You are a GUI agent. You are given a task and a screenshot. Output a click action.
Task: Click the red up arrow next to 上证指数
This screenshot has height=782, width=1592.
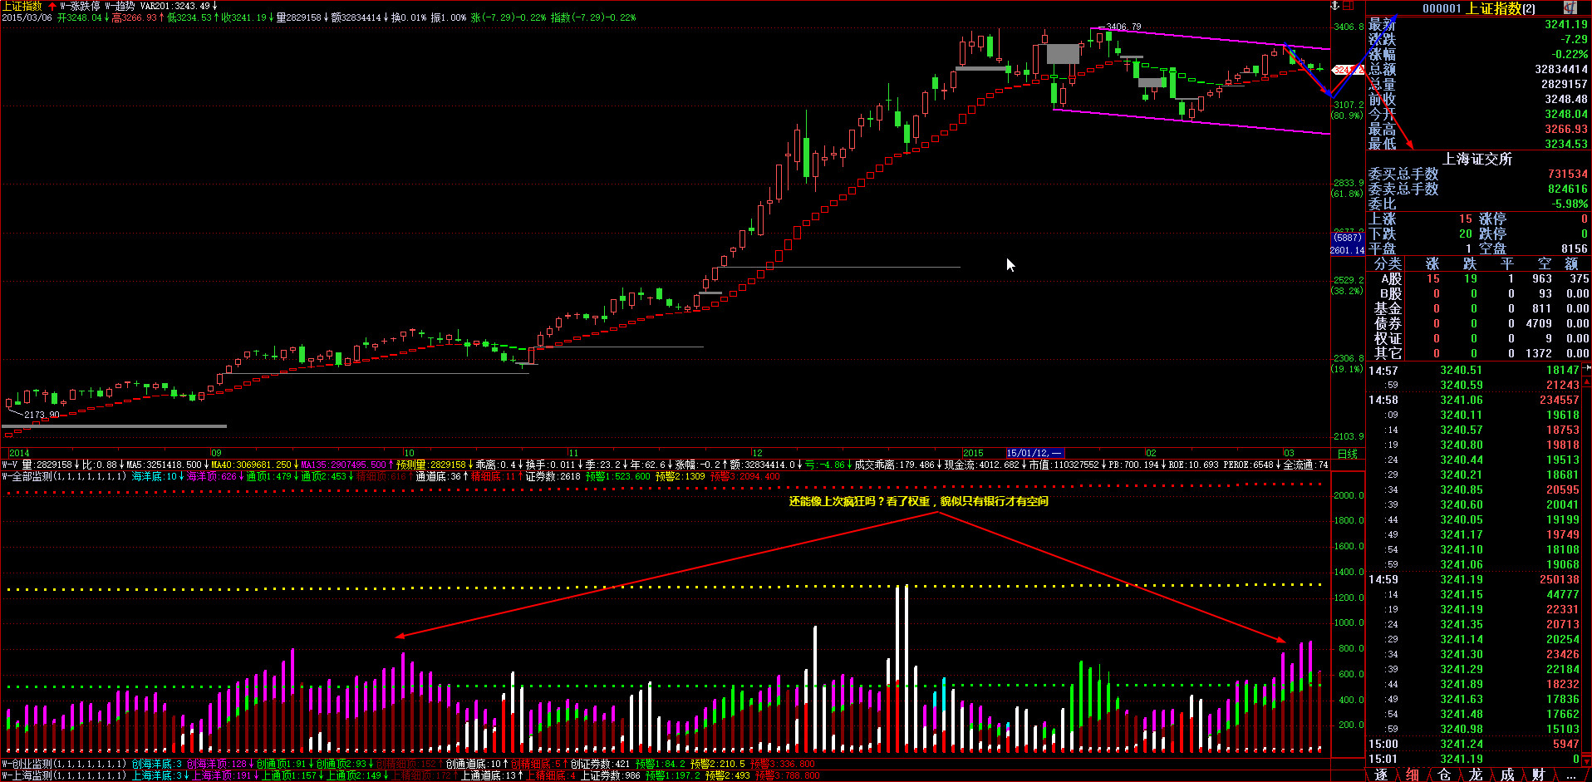(x=52, y=6)
